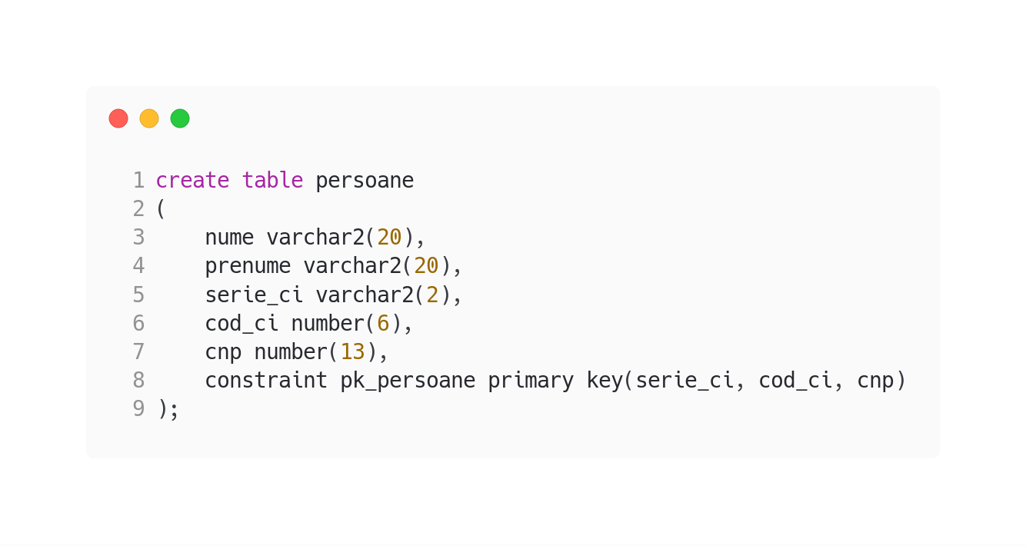Click the 'pk_persoane' constraint name
This screenshot has width=1026, height=546.
click(408, 381)
